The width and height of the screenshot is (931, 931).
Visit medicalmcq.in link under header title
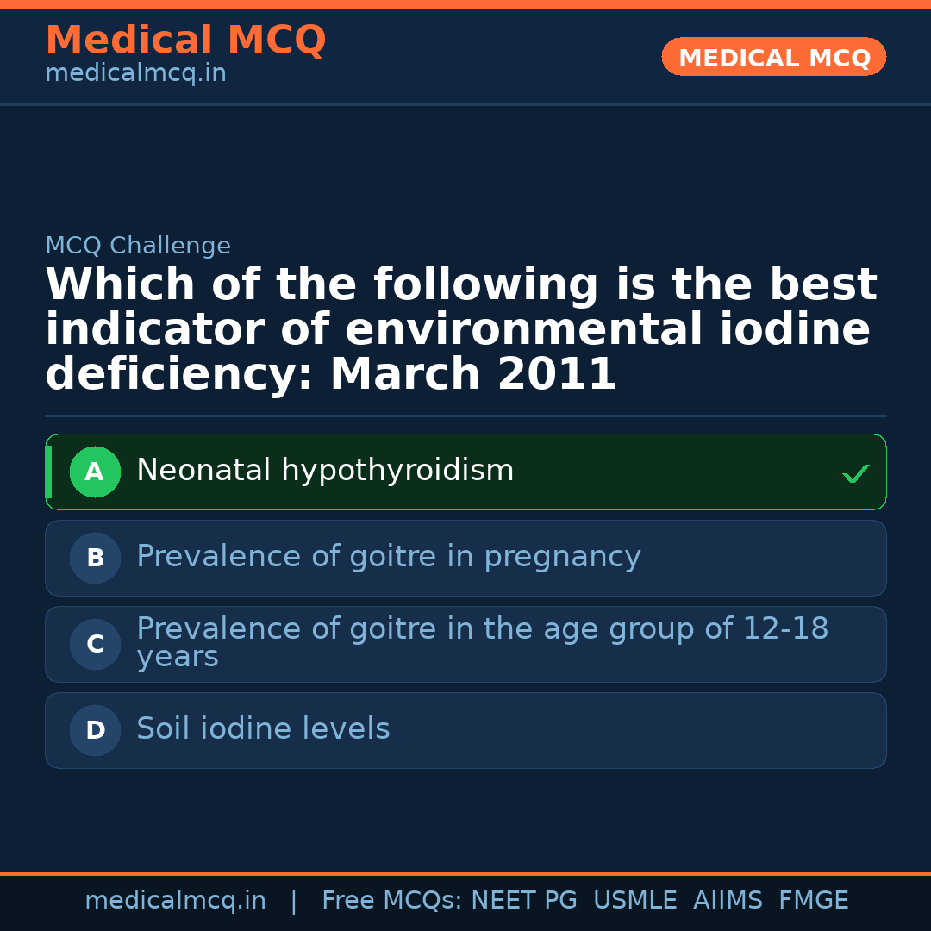[135, 74]
